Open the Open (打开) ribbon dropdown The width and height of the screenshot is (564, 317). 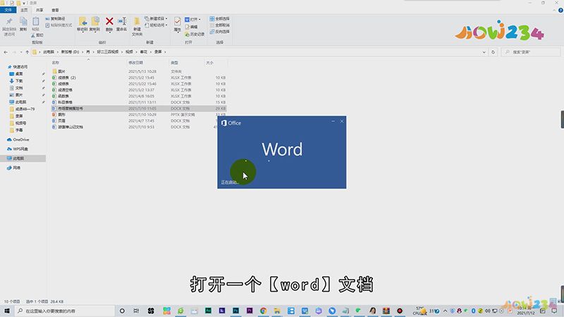click(192, 19)
